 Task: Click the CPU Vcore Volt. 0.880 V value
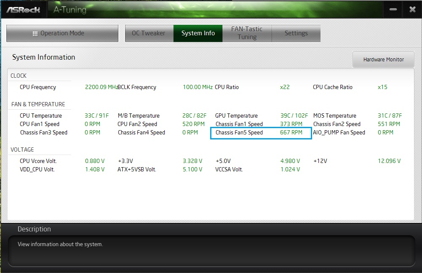tap(95, 161)
